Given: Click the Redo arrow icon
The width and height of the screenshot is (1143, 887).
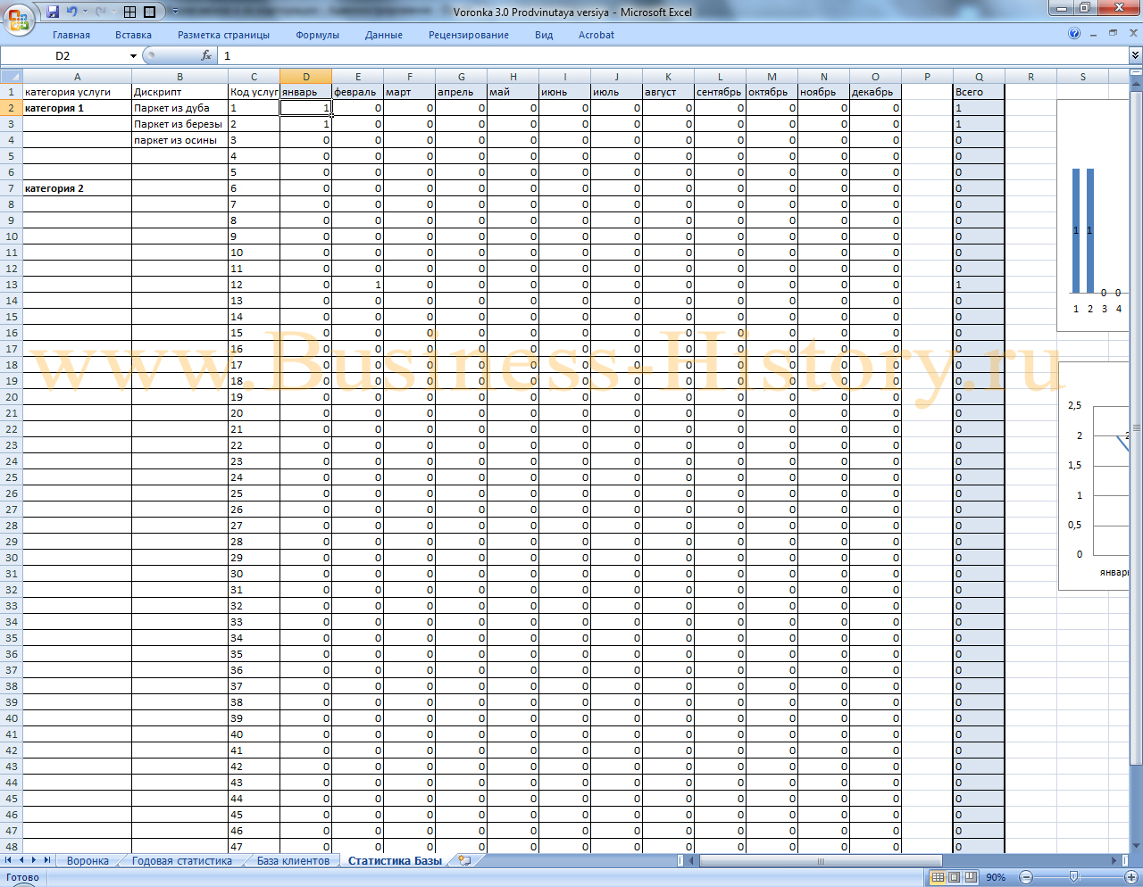Looking at the screenshot, I should 99,12.
